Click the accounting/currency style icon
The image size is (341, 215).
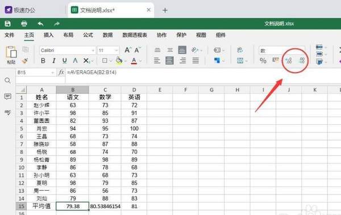pos(276,60)
